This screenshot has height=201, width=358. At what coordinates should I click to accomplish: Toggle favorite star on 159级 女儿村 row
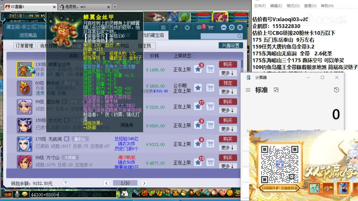coord(198,125)
